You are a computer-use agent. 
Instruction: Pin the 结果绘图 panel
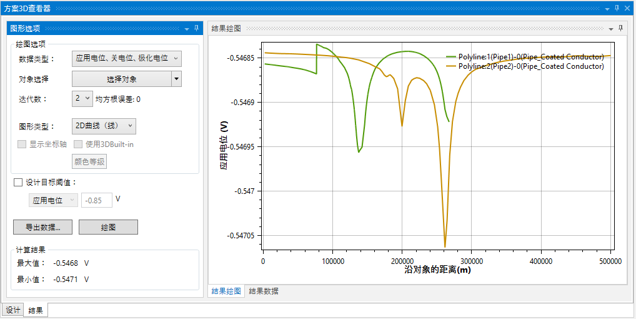[x=620, y=29]
